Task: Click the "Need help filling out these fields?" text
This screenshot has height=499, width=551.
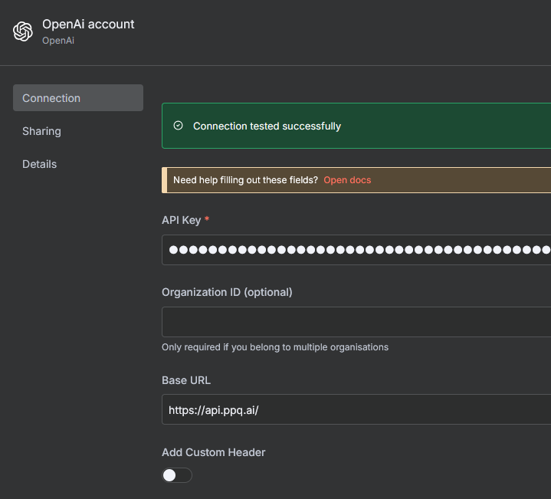Action: 245,180
